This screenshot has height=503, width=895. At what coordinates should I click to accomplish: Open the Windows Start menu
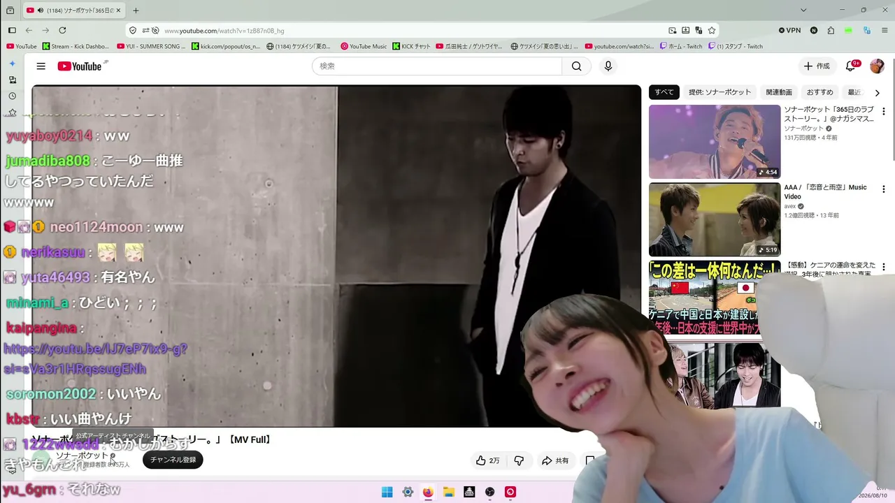tap(387, 492)
